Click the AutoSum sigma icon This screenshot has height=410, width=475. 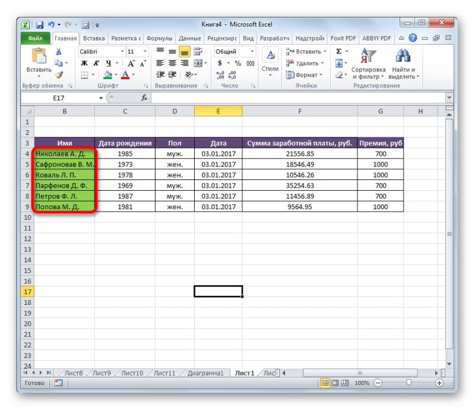click(x=339, y=52)
